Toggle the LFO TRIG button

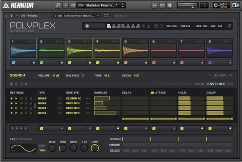(x=42, y=150)
